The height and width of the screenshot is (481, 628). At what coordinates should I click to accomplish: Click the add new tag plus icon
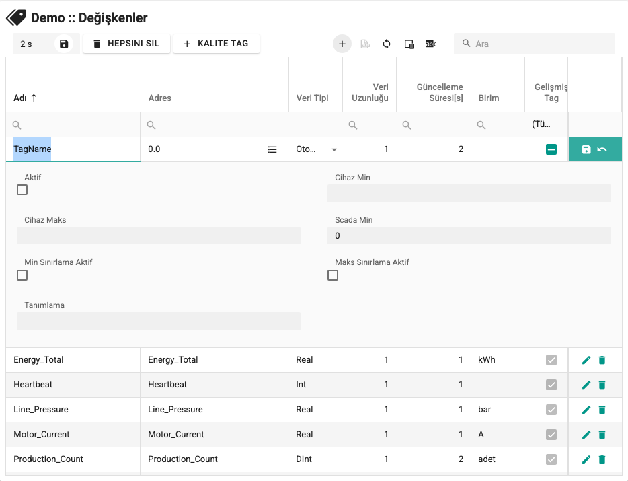[x=342, y=44]
